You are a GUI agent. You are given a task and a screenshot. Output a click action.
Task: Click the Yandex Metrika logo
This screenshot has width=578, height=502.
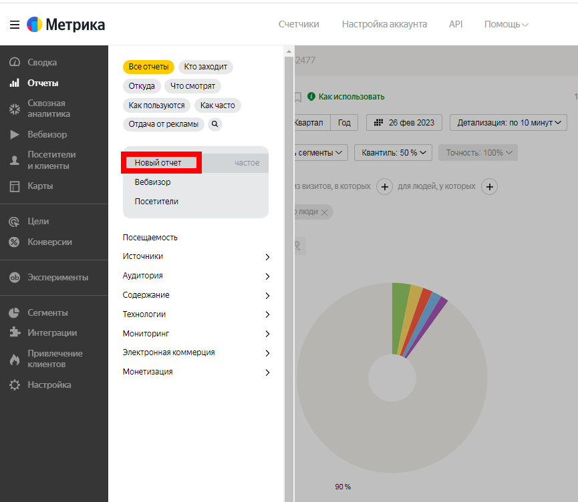point(66,25)
